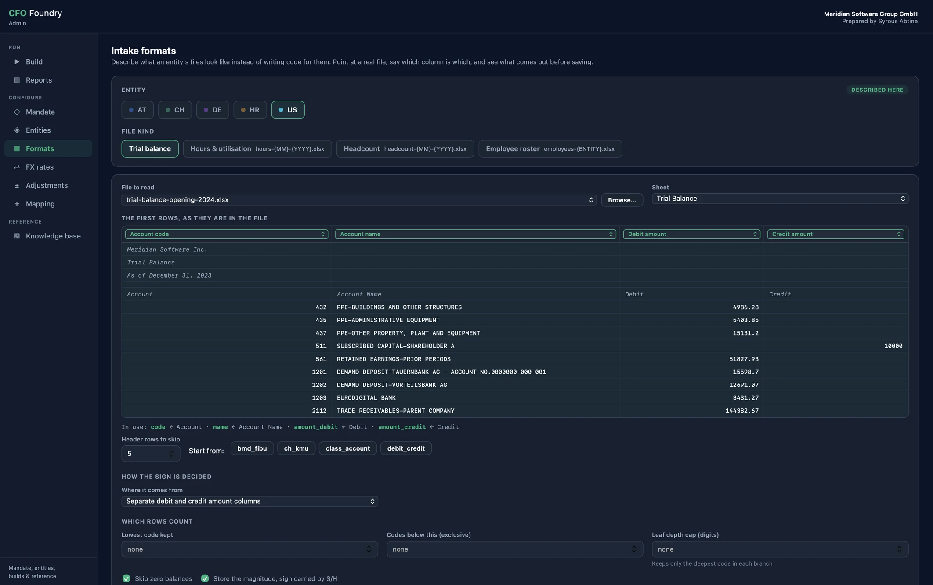Select the AT entity chip
Screen dimensions: 933x585
[137, 110]
